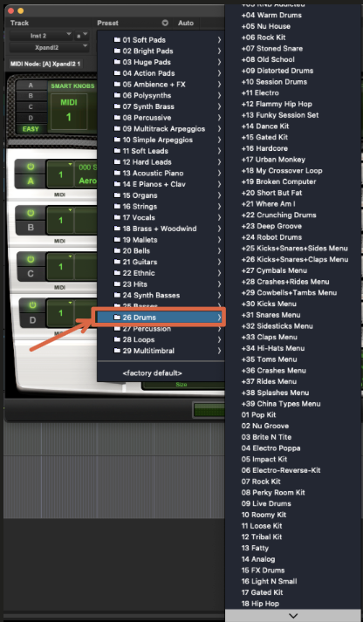Image resolution: width=363 pixels, height=622 pixels.
Task: Open 16 Strings preset folder
Action: point(161,206)
